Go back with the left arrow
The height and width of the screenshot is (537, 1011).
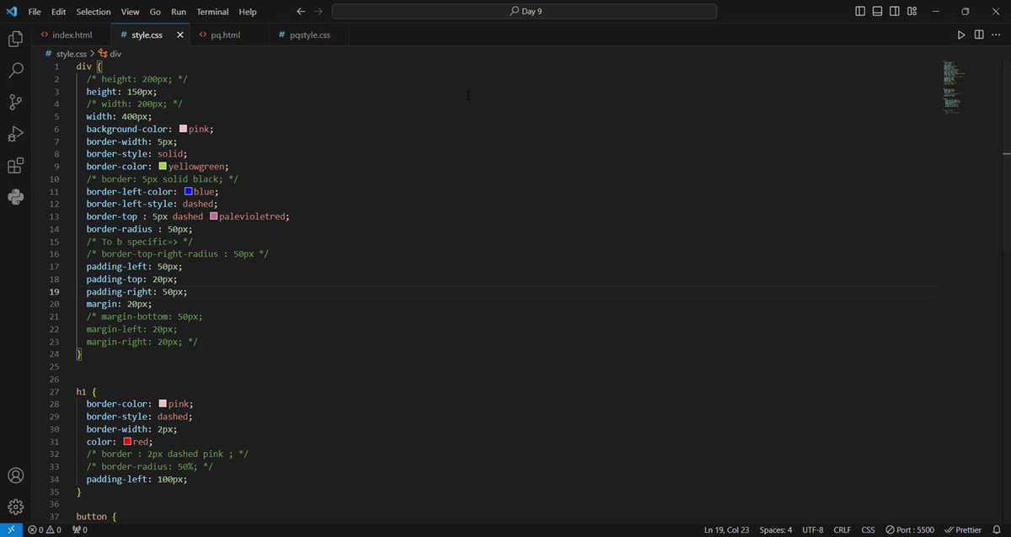pos(302,12)
